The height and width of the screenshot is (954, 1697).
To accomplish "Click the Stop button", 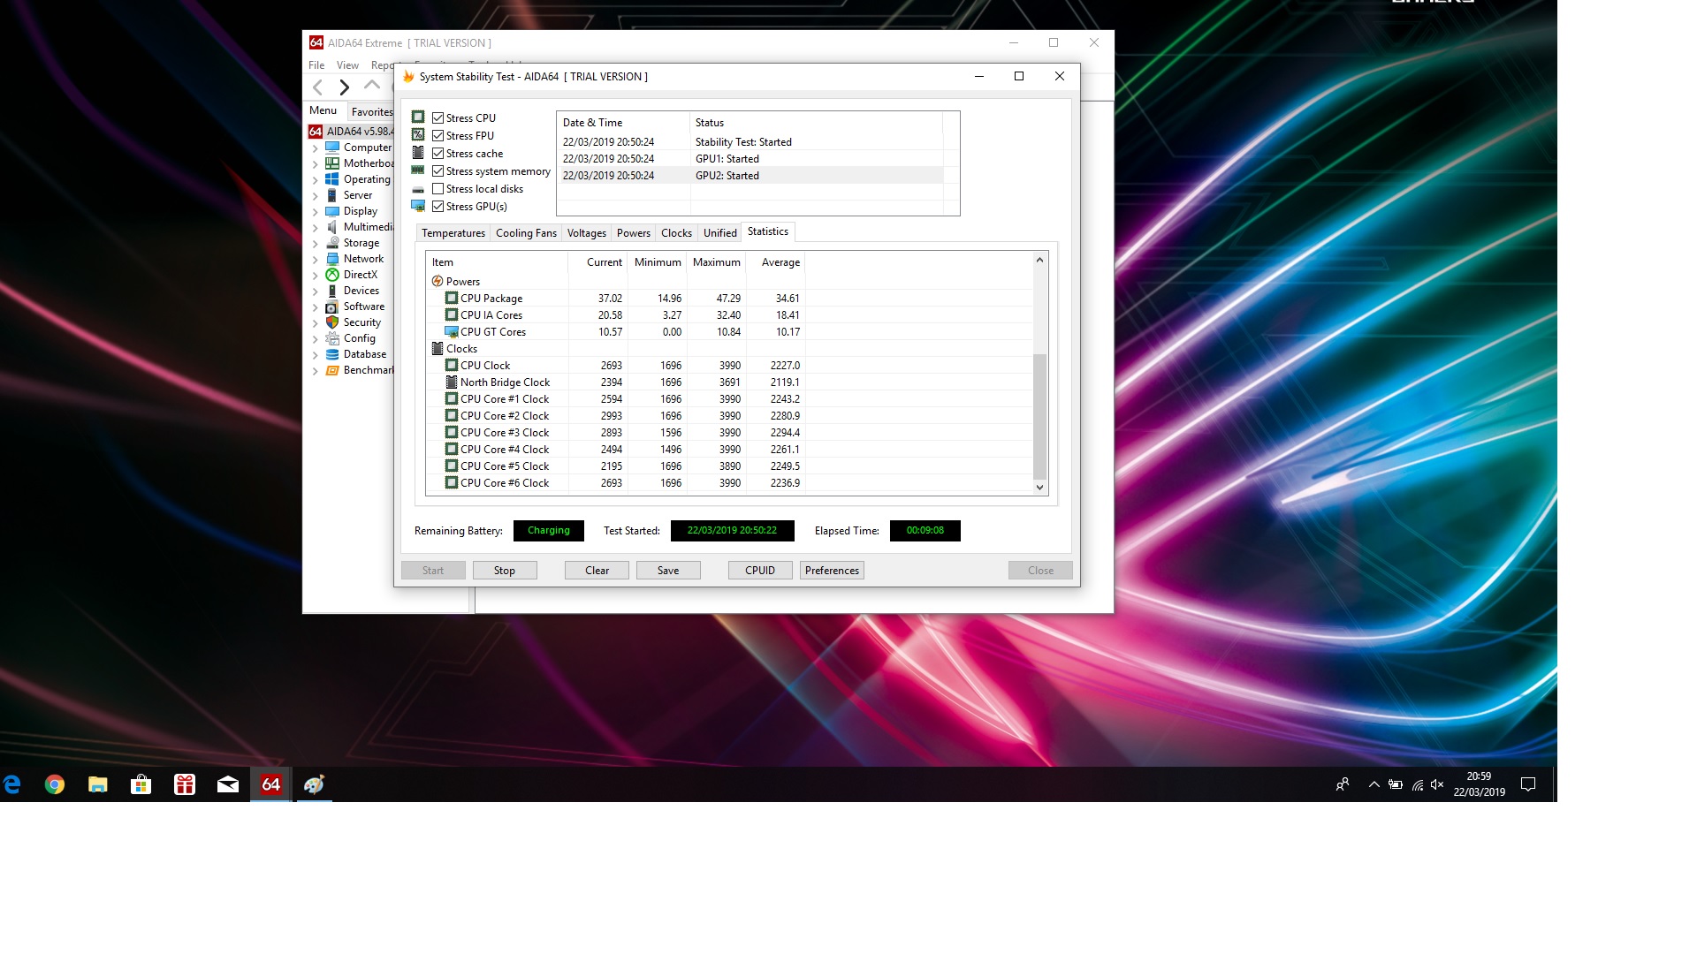I will click(505, 571).
